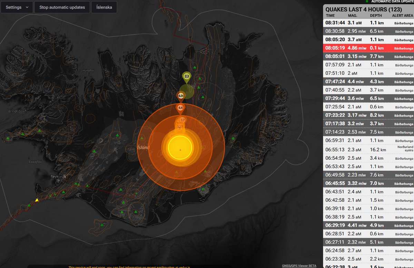Image resolution: width=414 pixels, height=268 pixels.
Task: Select the 07:51:10 quake row
Action: [x=368, y=73]
